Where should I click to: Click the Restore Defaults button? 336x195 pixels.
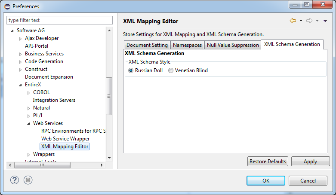pos(268,161)
